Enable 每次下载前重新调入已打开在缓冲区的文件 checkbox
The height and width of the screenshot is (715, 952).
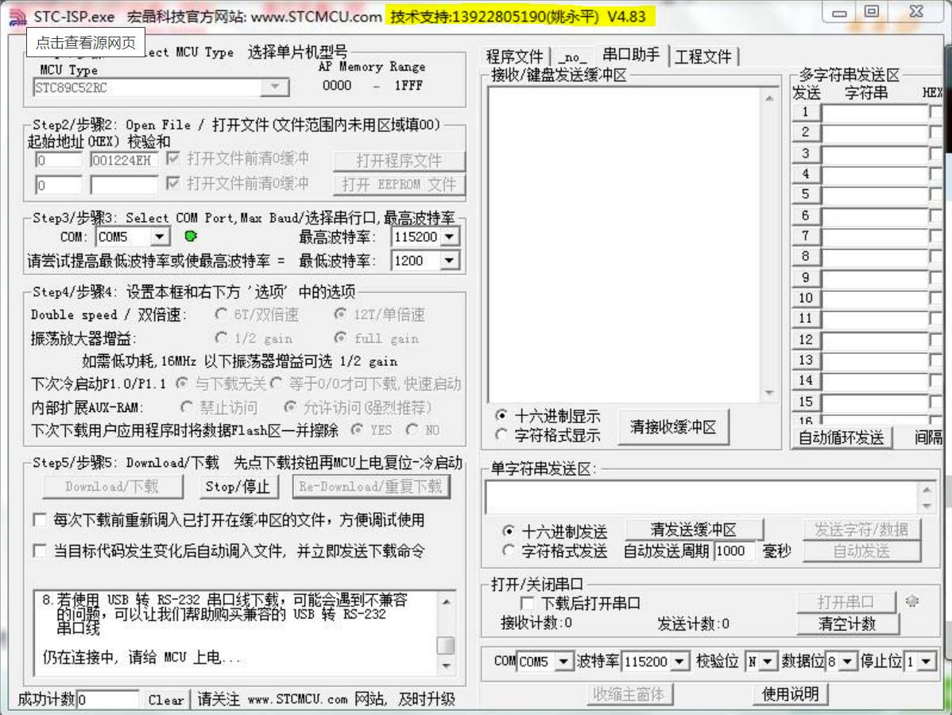40,520
